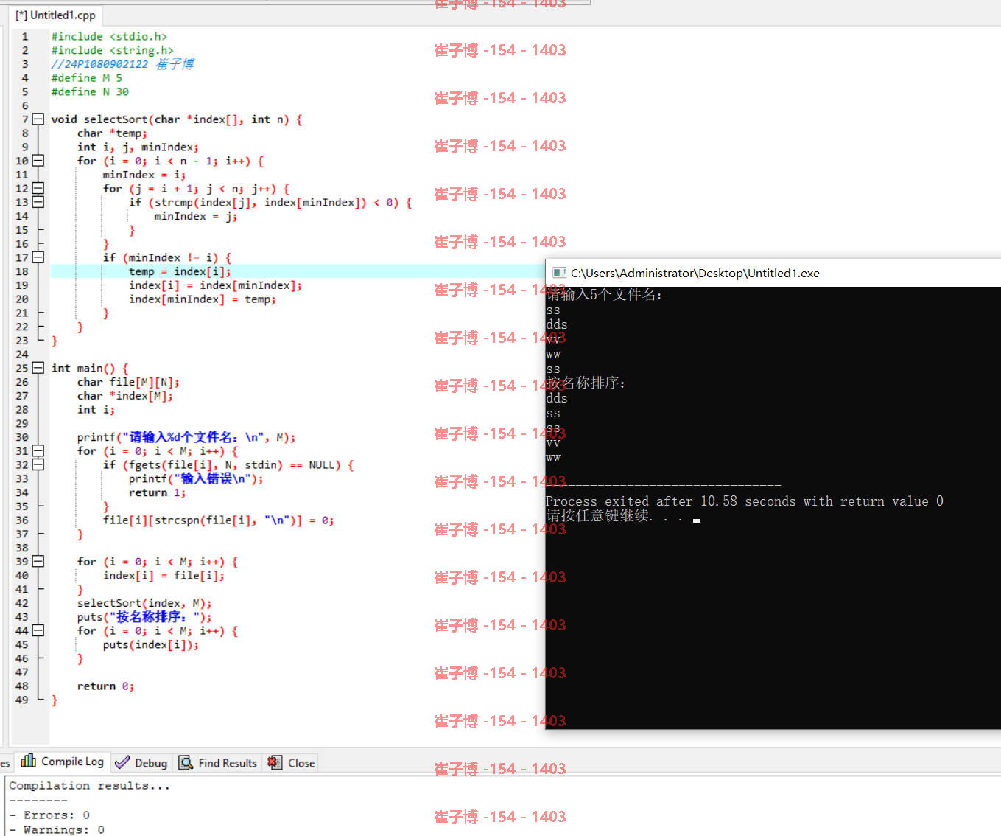Click 'char *temp;' declaration on line 8
This screenshot has width=1001, height=836.
coord(112,133)
